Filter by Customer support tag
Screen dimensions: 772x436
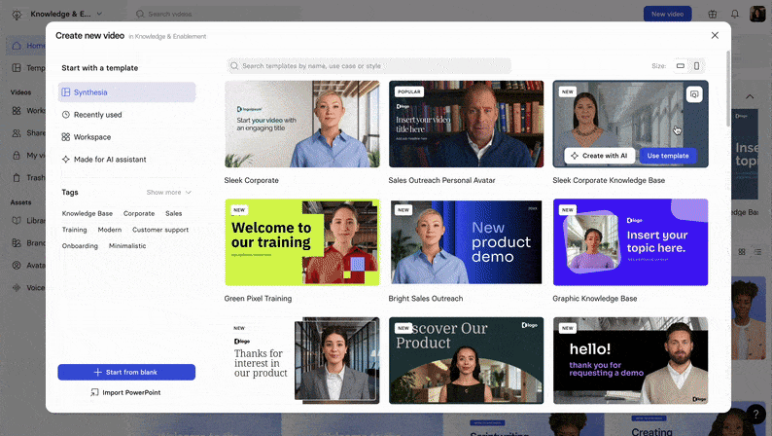(x=160, y=230)
